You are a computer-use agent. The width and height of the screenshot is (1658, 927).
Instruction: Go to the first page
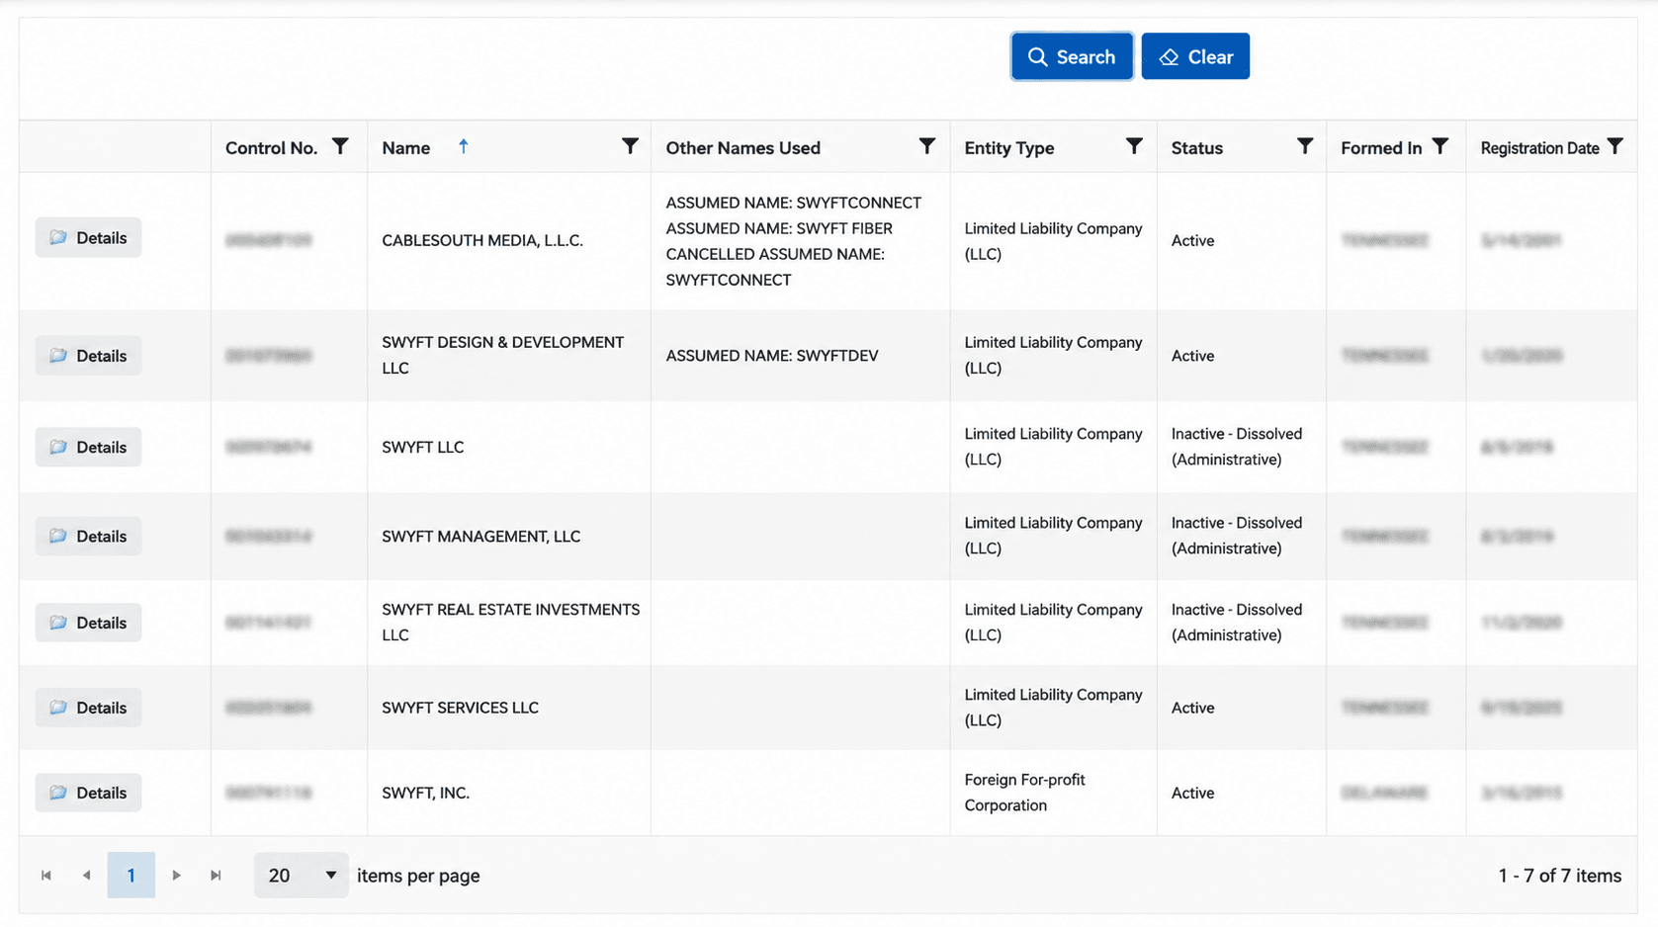[46, 875]
